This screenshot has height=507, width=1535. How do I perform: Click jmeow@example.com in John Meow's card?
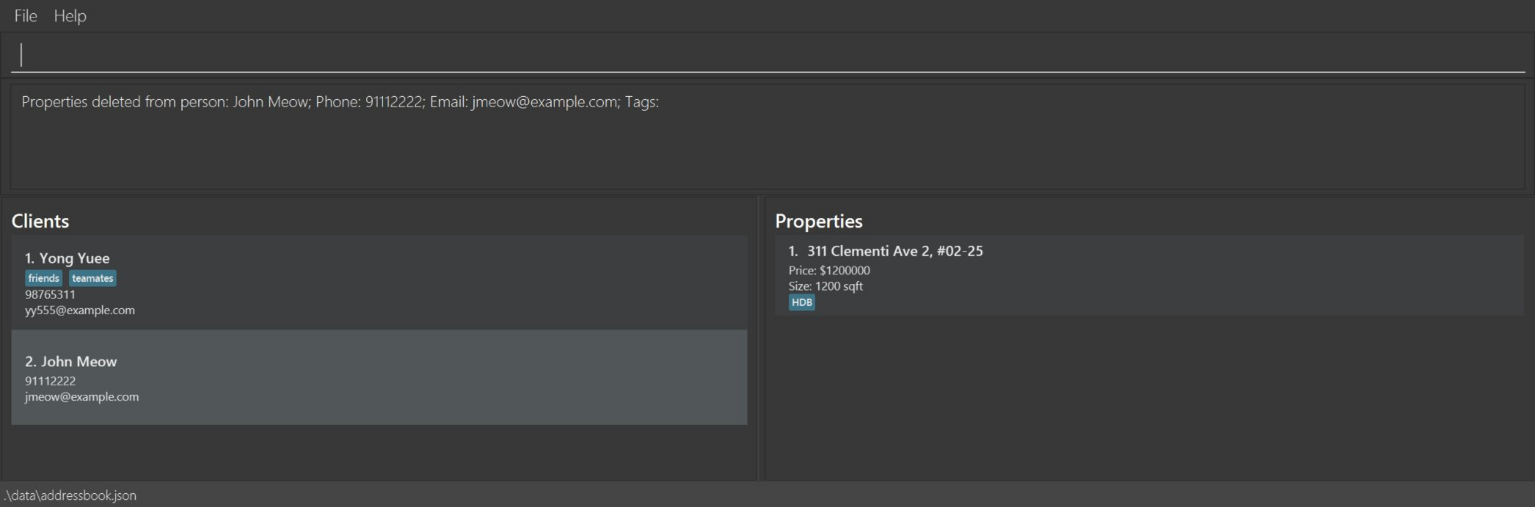(82, 396)
